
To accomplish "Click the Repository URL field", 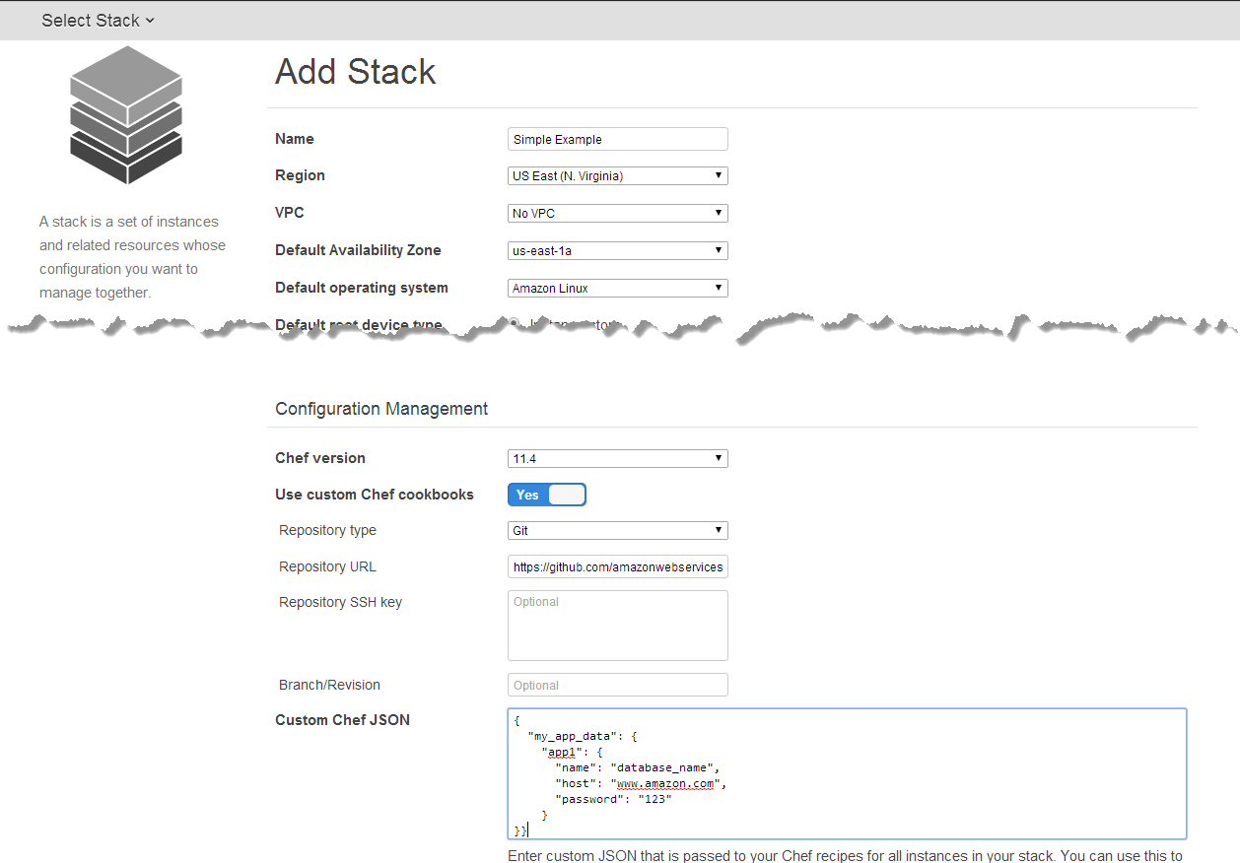I will [617, 566].
